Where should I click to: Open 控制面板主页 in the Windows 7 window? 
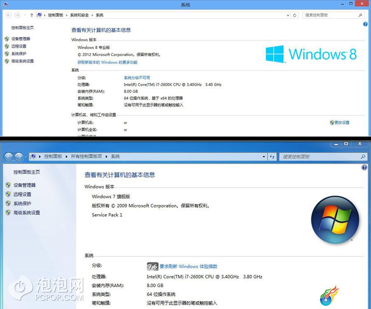(26, 172)
